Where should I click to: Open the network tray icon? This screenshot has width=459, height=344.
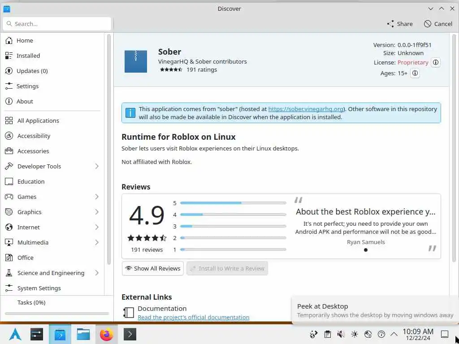(x=368, y=334)
